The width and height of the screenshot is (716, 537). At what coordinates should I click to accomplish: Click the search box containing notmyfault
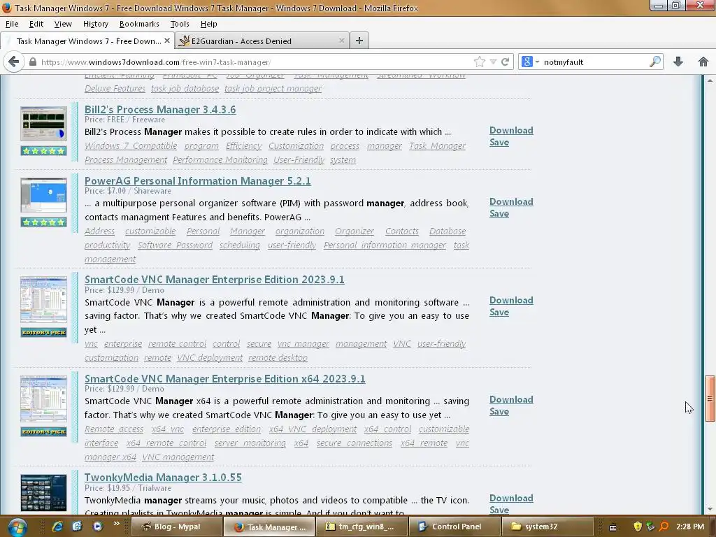pyautogui.click(x=594, y=62)
